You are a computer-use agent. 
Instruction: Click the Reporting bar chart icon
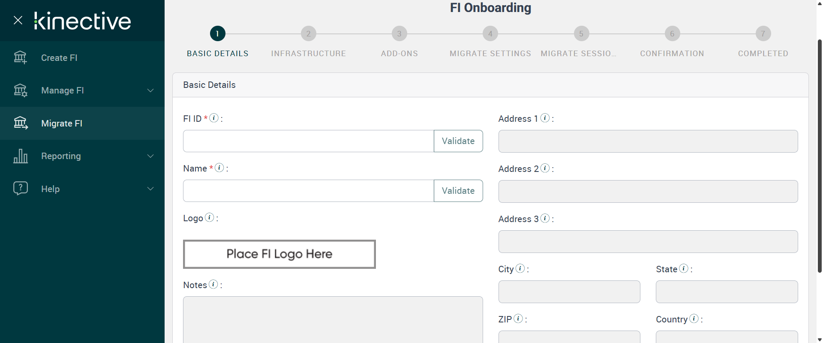pyautogui.click(x=20, y=156)
